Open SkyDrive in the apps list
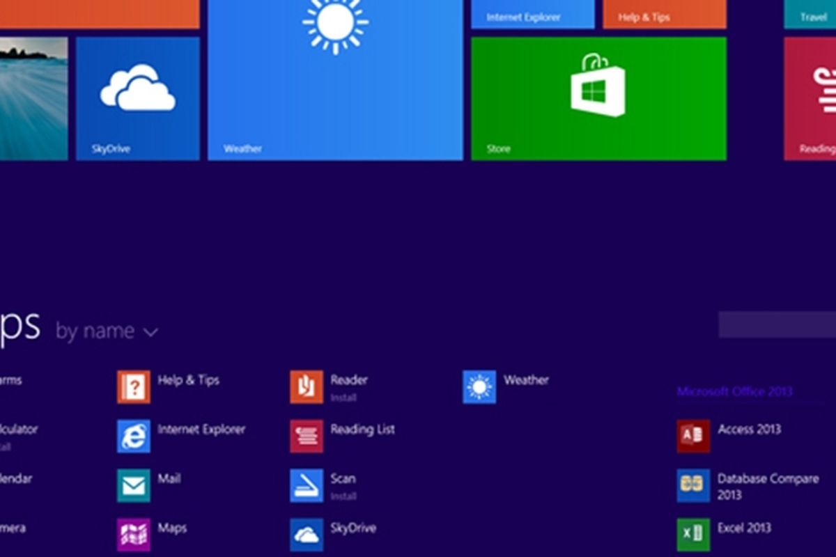The height and width of the screenshot is (557, 836). tap(307, 535)
